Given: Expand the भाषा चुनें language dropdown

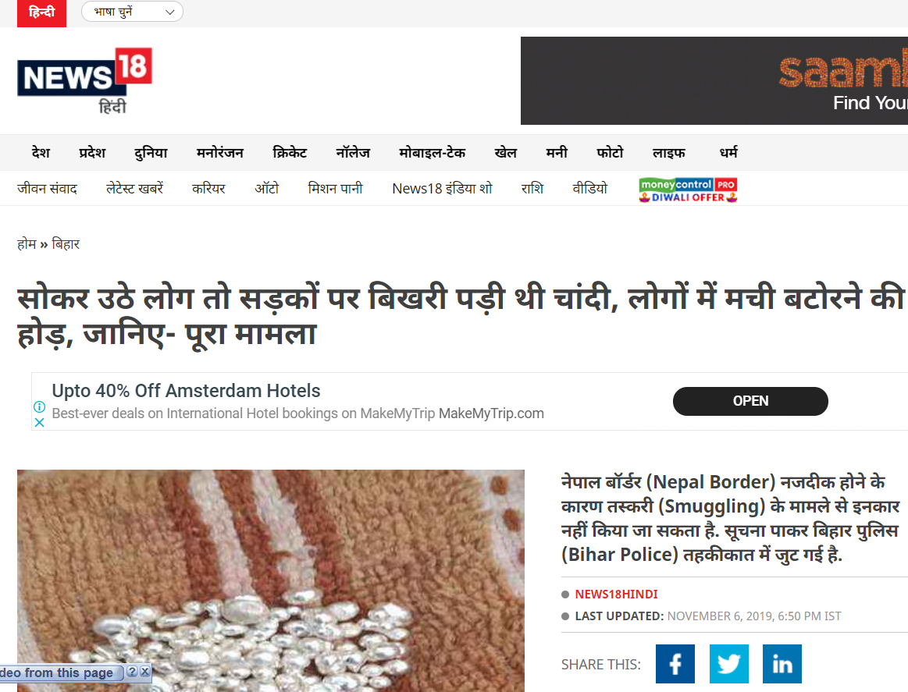Looking at the screenshot, I should 132,12.
